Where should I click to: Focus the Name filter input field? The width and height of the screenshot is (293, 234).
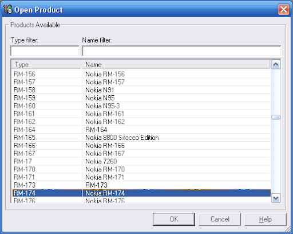coord(181,51)
